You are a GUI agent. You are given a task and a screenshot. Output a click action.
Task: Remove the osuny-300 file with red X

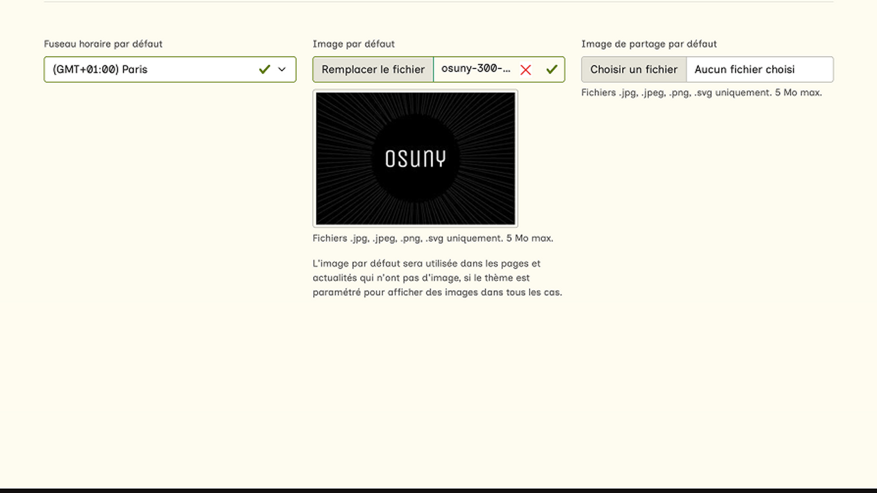[526, 70]
